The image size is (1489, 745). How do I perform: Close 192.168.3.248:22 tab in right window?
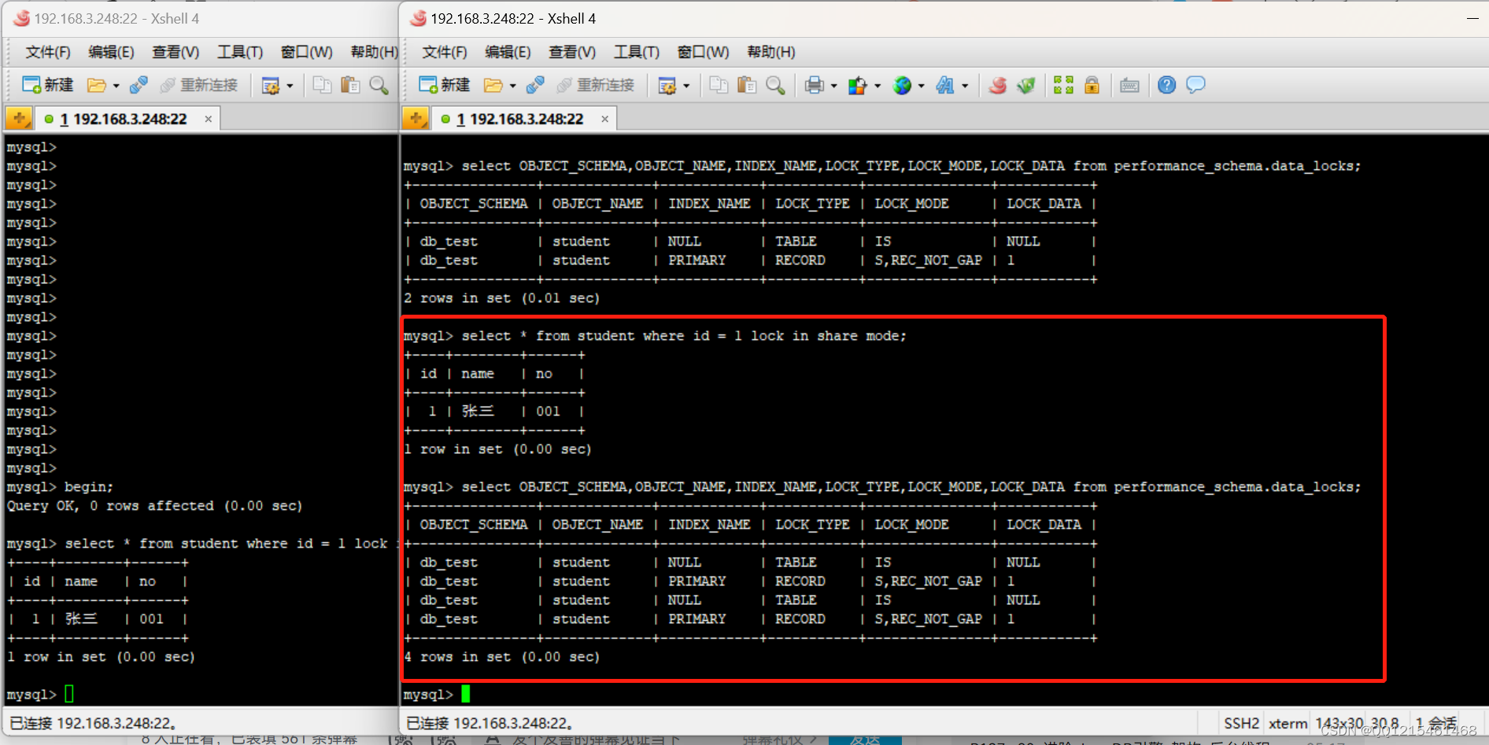click(x=604, y=119)
